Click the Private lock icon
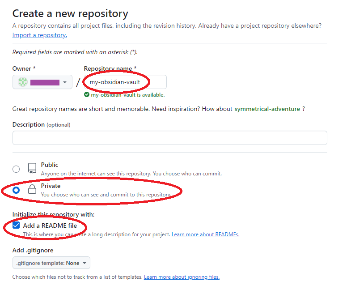351x281 pixels. point(32,189)
